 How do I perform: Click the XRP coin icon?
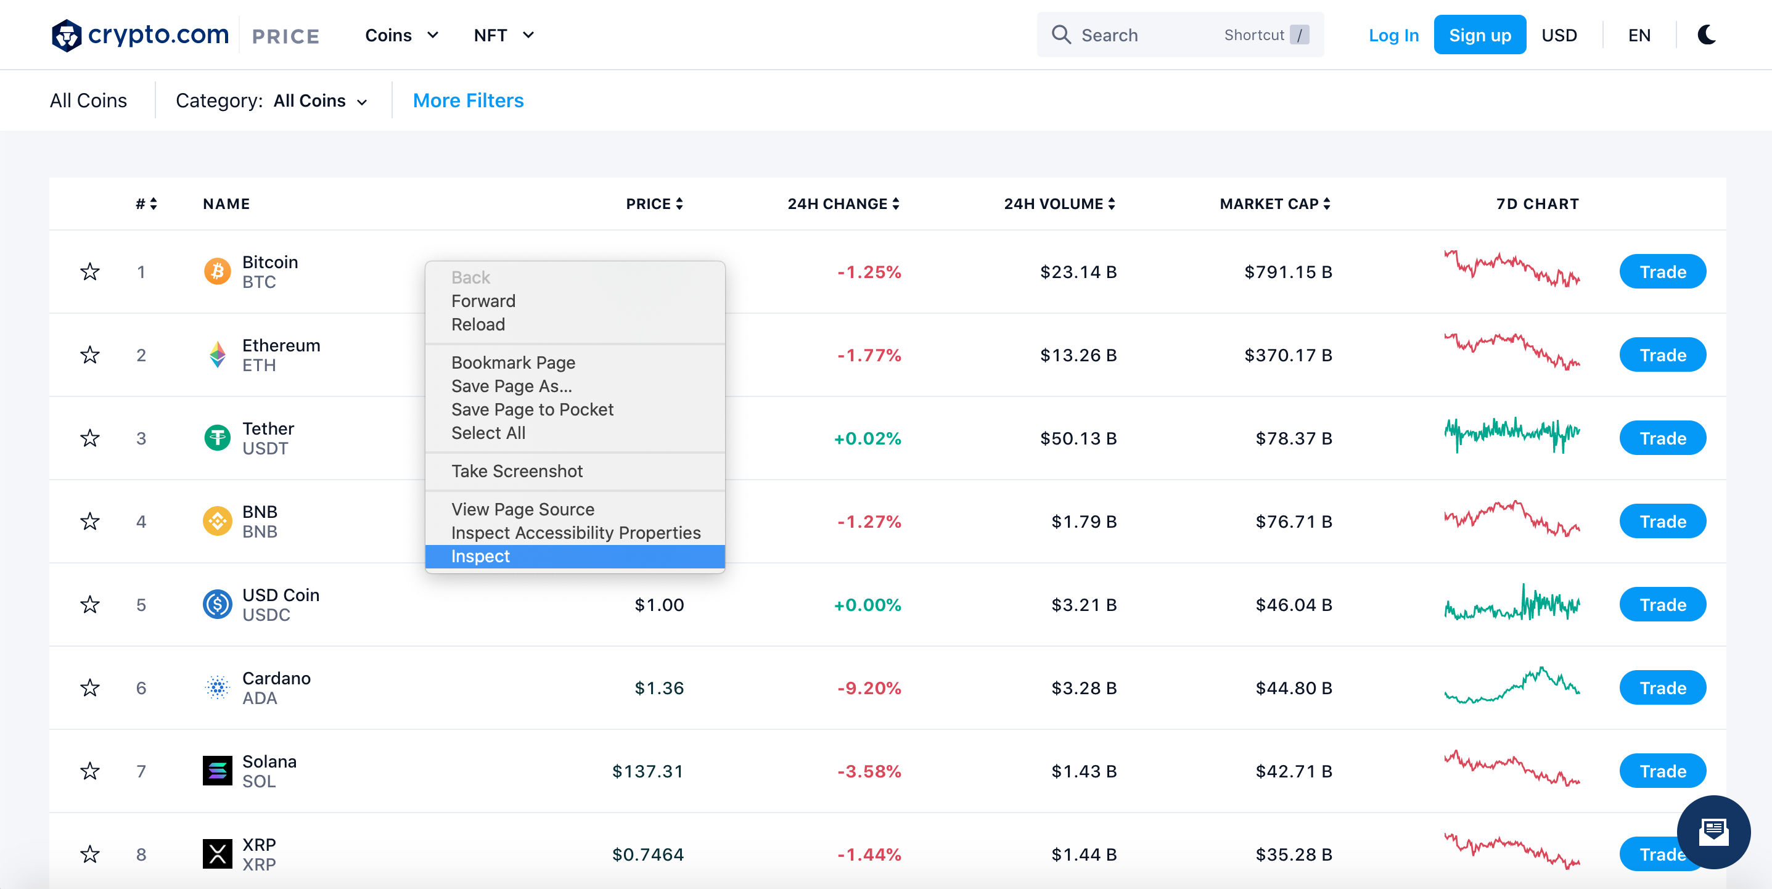coord(218,854)
